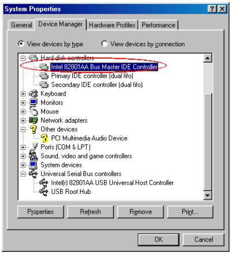230x253 pixels.
Task: Select Intel 82801AA Bus Master IDE Controller
Action: [104, 67]
